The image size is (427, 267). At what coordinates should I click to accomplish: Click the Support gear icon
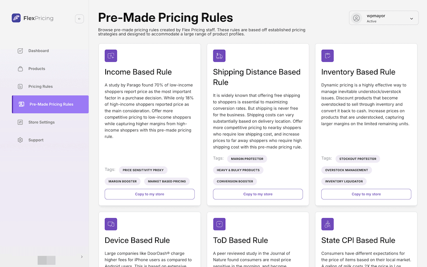point(20,140)
